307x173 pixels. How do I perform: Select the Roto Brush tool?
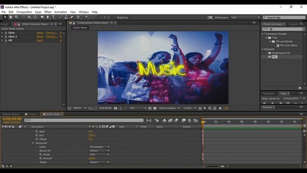click(79, 17)
